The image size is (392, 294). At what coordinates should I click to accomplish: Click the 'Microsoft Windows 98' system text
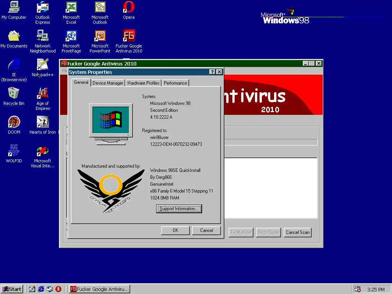click(170, 103)
